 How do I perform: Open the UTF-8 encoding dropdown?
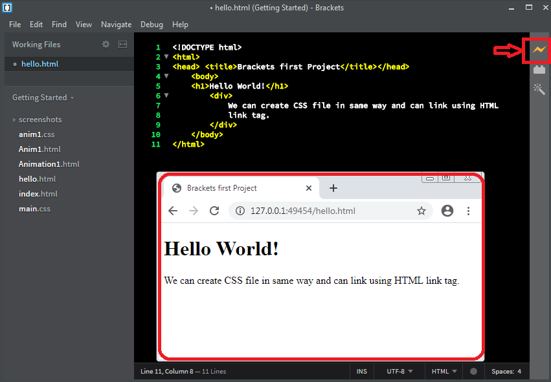click(399, 371)
